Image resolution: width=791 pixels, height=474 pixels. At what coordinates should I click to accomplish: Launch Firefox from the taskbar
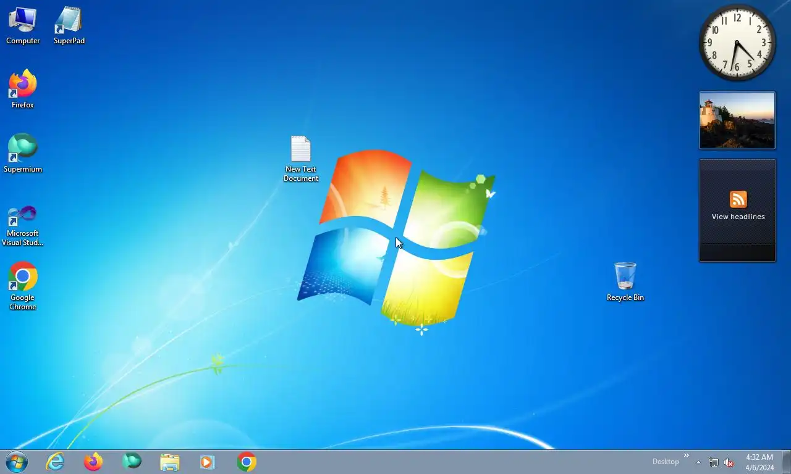coord(93,462)
